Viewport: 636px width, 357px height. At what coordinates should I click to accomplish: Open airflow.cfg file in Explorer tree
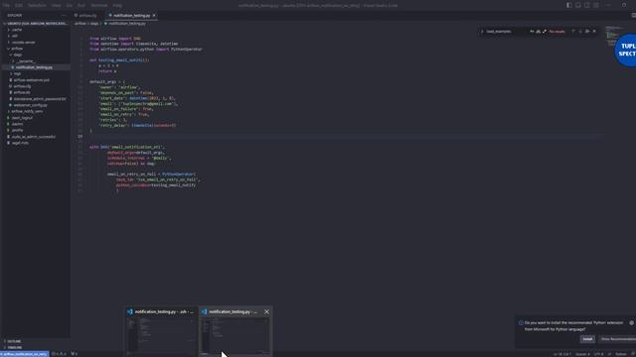point(22,86)
